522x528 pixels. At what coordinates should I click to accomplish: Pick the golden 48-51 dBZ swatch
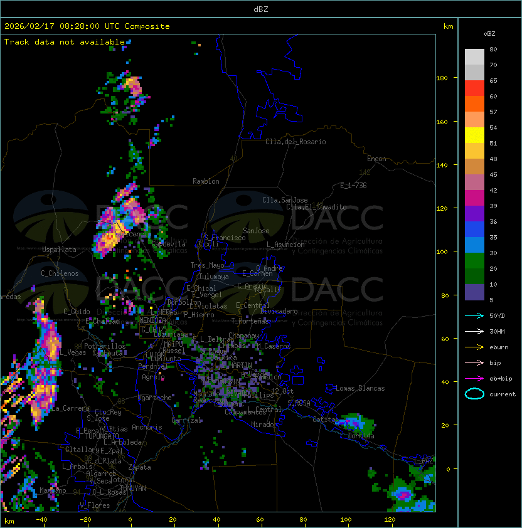pyautogui.click(x=474, y=151)
